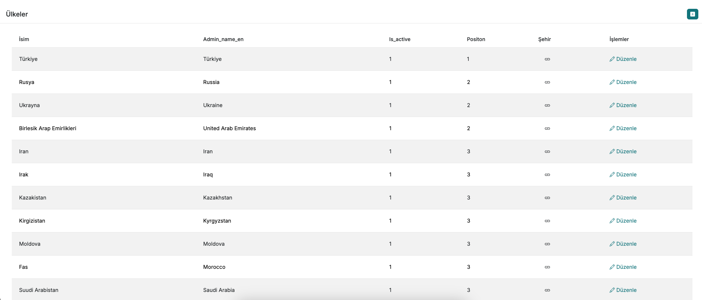Open the city link icon for Fas

[547, 267]
